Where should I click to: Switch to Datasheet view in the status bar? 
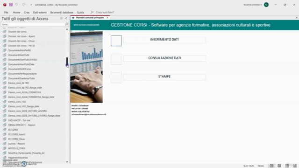(x=279, y=166)
